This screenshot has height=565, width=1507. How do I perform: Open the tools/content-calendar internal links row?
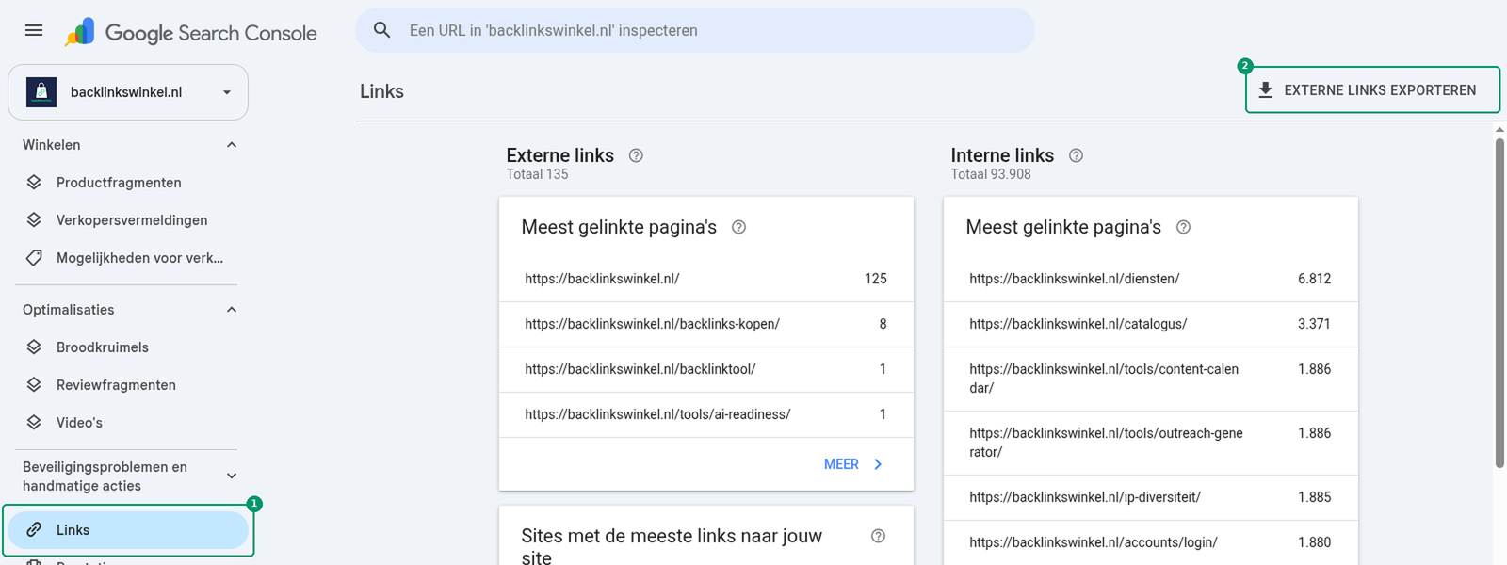click(1151, 379)
